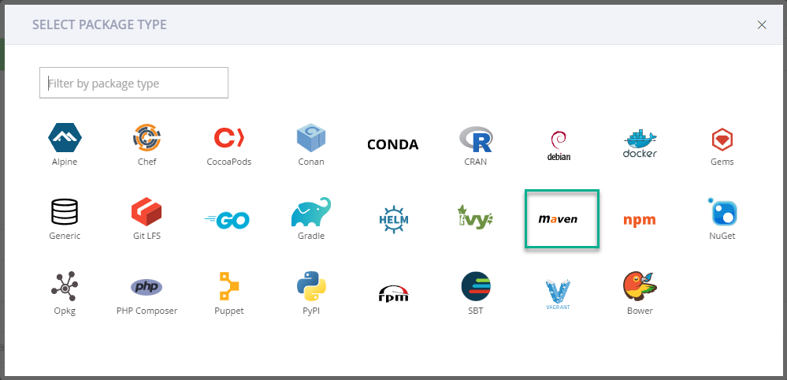Focus the Filter by package type field
Screen dimensions: 787x380
coord(134,83)
